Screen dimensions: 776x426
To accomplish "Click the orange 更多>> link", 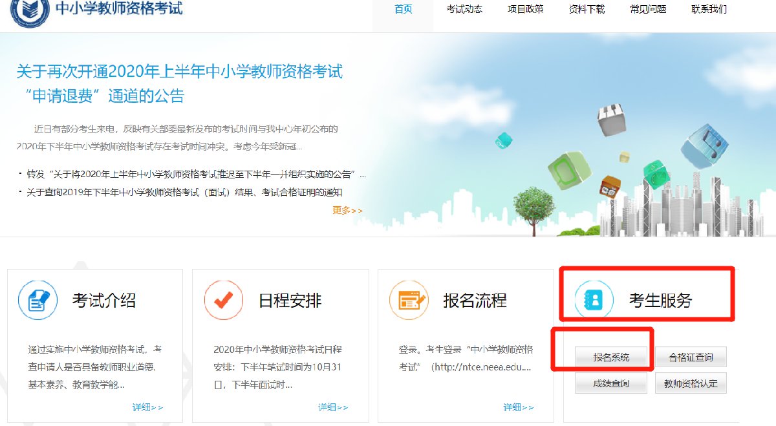I will pyautogui.click(x=347, y=210).
